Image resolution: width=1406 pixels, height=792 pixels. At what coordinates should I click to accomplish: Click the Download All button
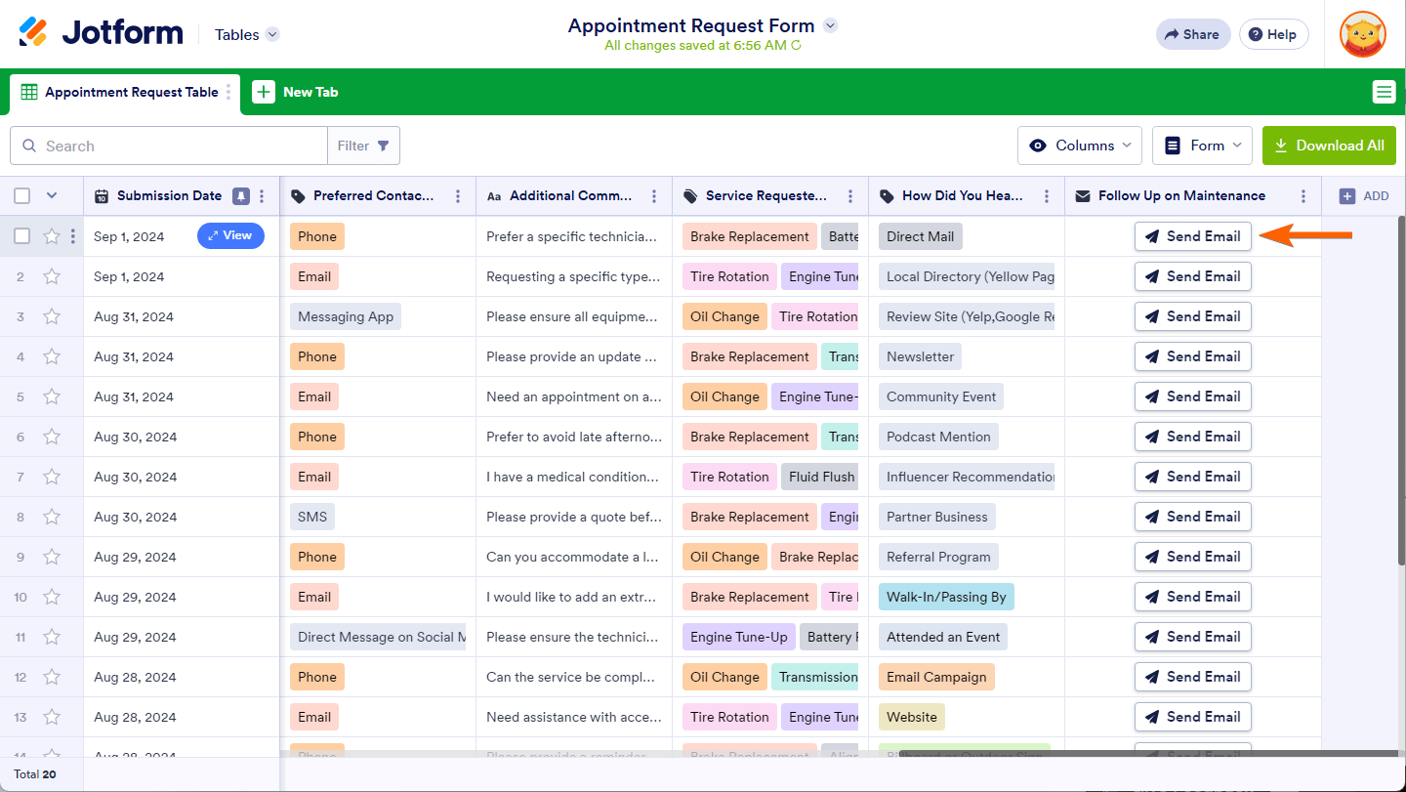coord(1329,146)
